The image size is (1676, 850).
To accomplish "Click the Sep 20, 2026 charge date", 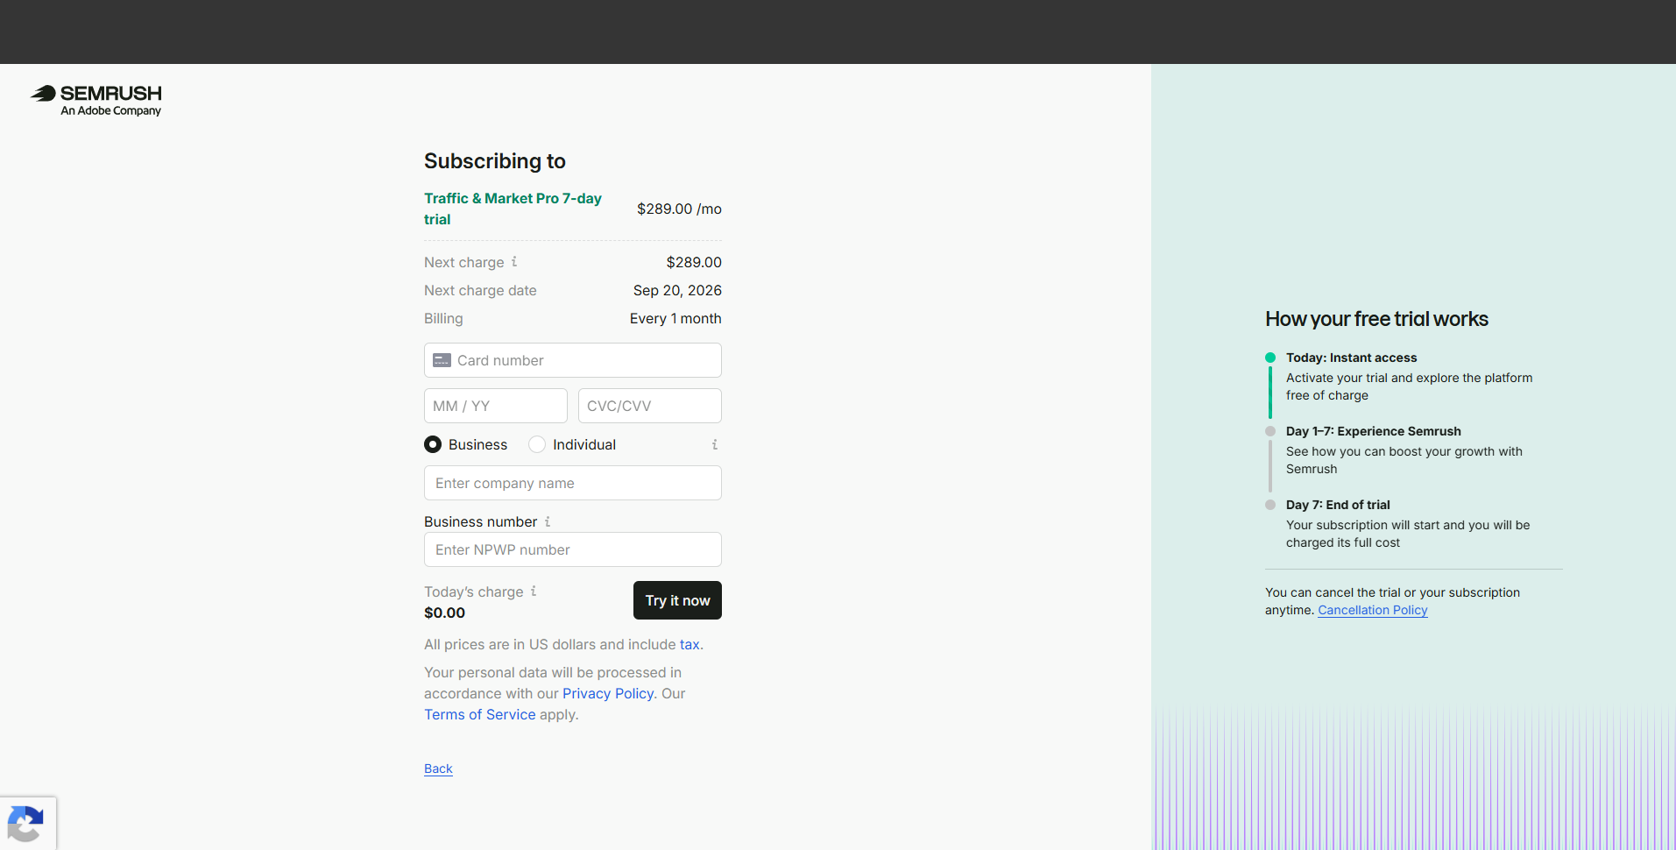I will [677, 290].
